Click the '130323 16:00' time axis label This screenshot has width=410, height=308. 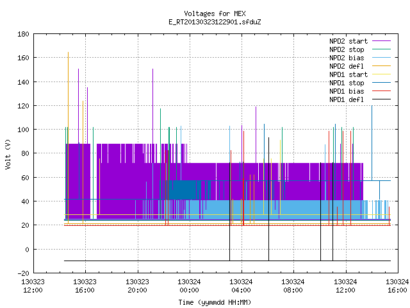tap(85, 286)
